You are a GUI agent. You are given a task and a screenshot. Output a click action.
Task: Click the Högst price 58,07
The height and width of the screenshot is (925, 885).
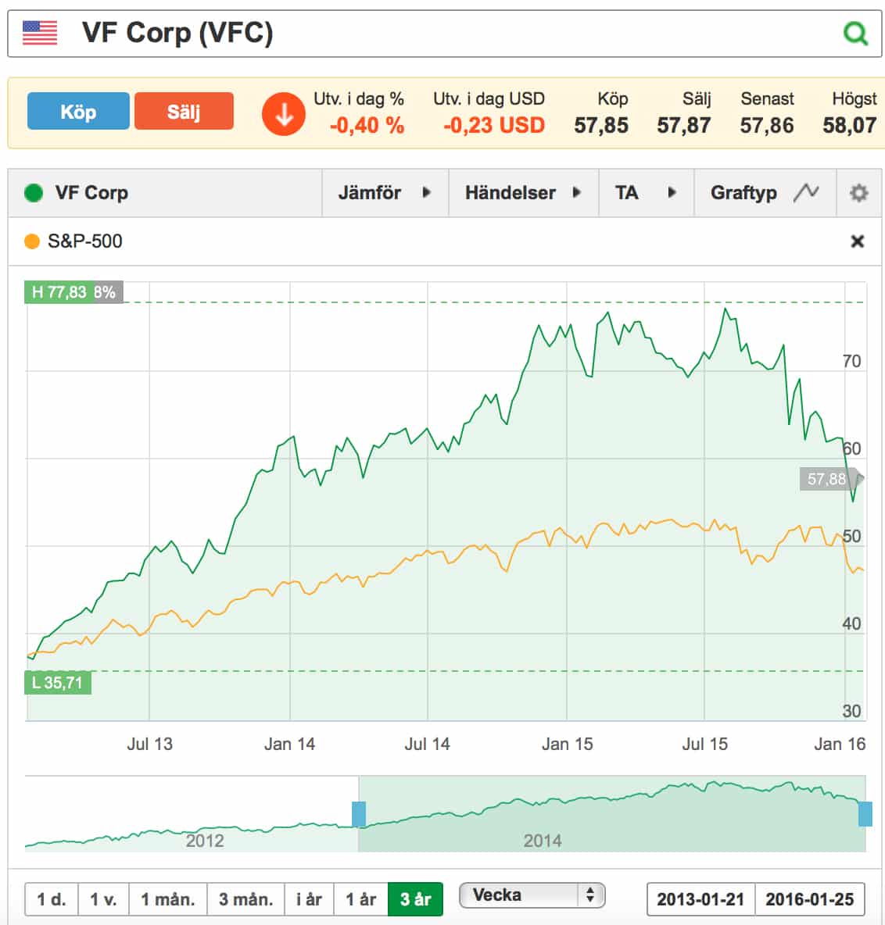pos(850,126)
